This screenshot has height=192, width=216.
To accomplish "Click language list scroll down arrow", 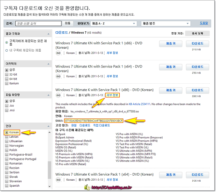I will coord(49,186).
